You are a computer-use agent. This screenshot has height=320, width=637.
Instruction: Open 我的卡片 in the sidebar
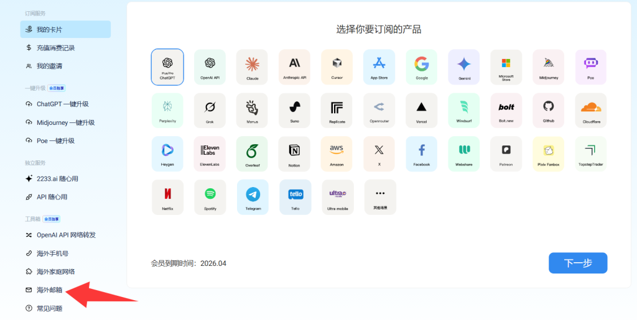65,29
